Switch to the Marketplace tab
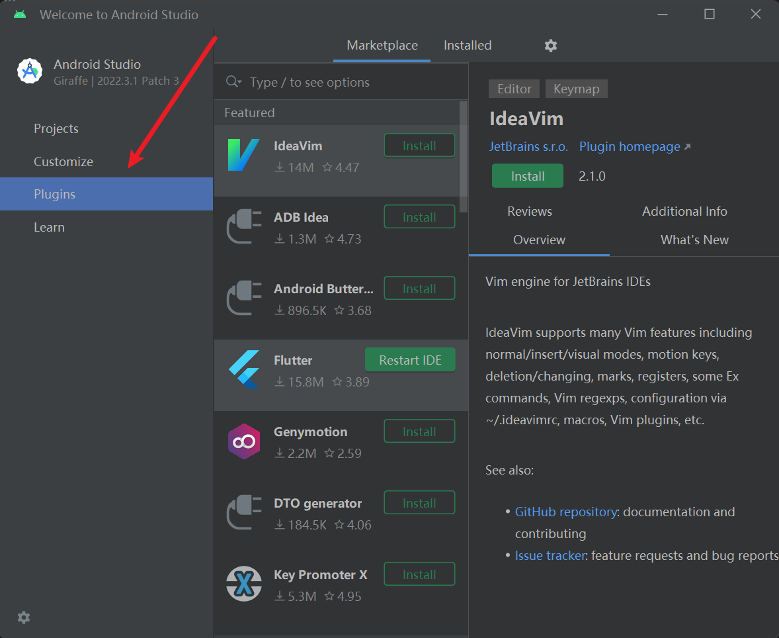The image size is (779, 638). 382,45
